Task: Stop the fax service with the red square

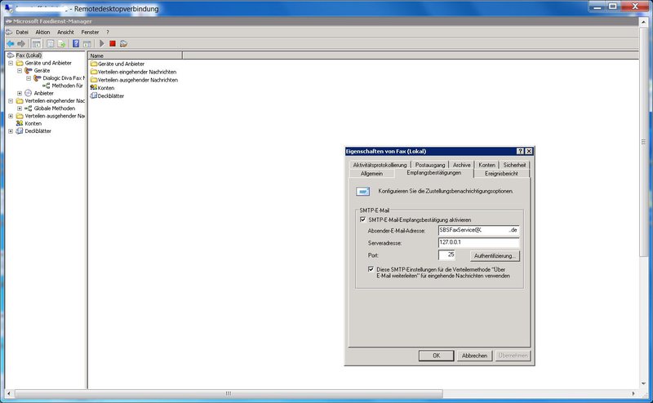Action: coord(113,44)
